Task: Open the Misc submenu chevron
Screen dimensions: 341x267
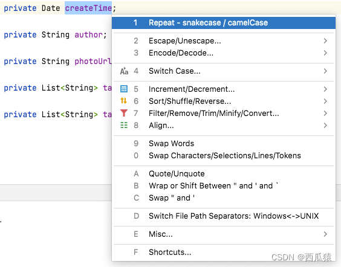Action: (325, 234)
